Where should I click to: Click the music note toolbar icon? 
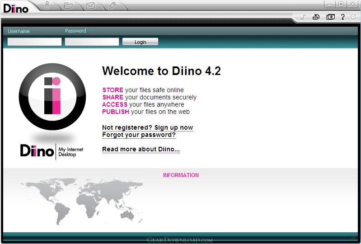[x=303, y=17]
